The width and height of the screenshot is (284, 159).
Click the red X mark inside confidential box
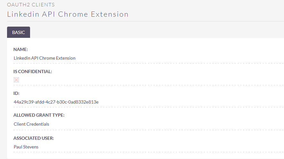(16, 80)
